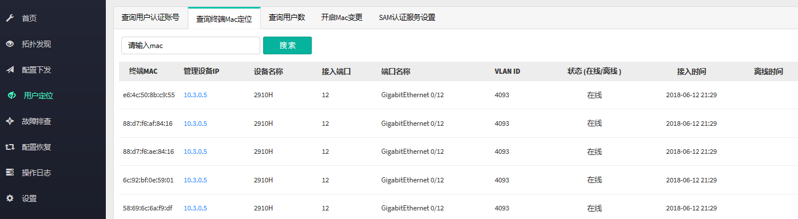
Task: Click the eye icon for 拓扑发现
Action: point(10,44)
